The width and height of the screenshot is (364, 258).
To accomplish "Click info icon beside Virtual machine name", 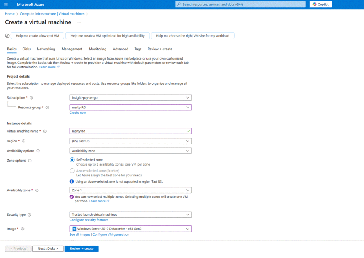I will coord(45,131).
